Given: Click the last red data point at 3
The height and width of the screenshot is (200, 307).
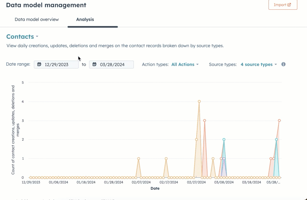Looking at the screenshot, I should 279,121.
